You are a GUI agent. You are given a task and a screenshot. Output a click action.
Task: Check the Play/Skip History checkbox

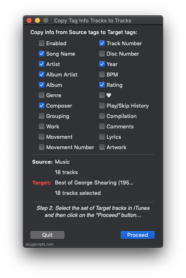tap(102, 106)
